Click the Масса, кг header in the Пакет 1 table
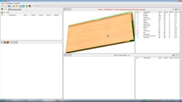Image resolution: width=182 pixels, height=102 pixels. tap(177, 12)
